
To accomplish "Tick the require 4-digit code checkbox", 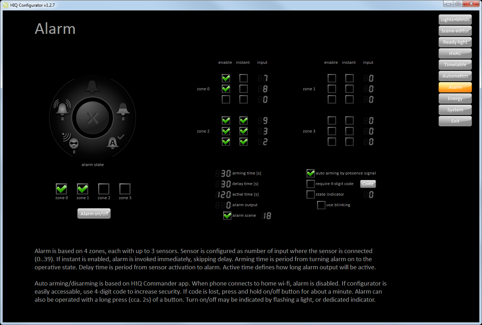I will coord(311,184).
